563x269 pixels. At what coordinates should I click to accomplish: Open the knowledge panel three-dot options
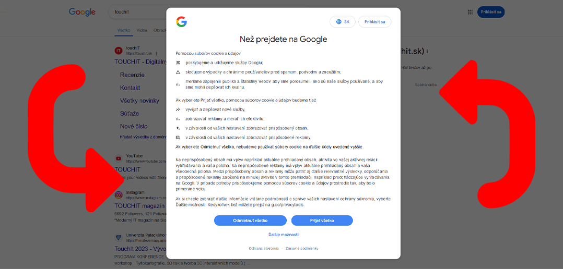(x=427, y=52)
